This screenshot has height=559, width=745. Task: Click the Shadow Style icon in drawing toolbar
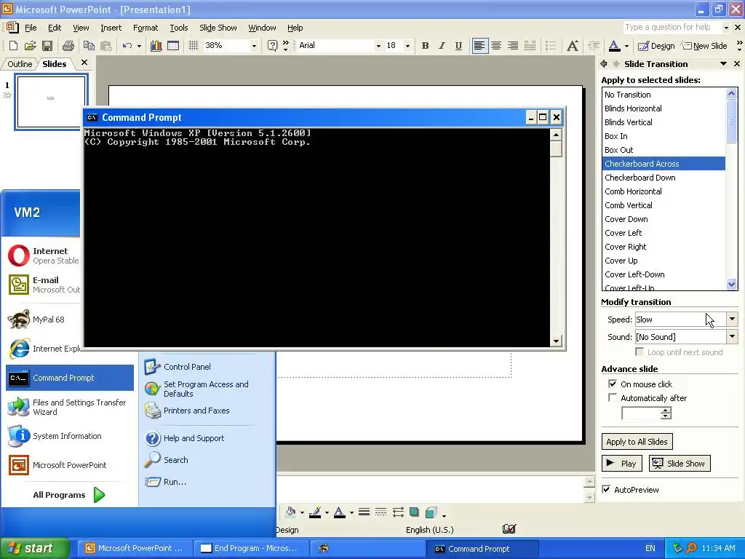414,512
